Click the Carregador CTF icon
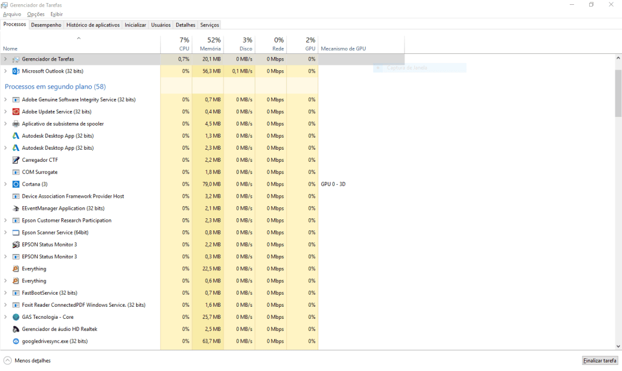622x371 pixels. (x=16, y=160)
